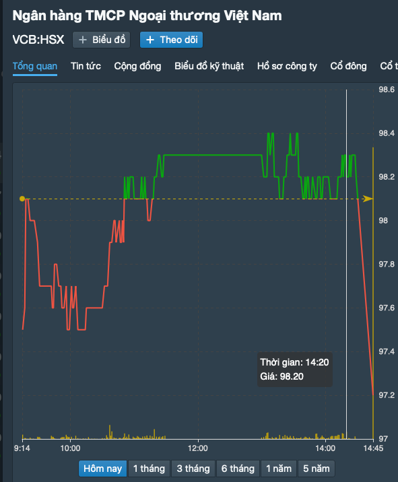398x482 pixels.
Task: Click the 9:14 time axis label
Action: pyautogui.click(x=22, y=448)
